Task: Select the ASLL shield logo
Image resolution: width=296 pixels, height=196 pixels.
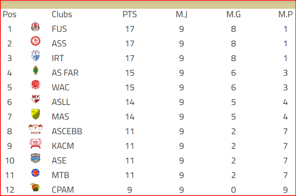Action: pyautogui.click(x=36, y=99)
